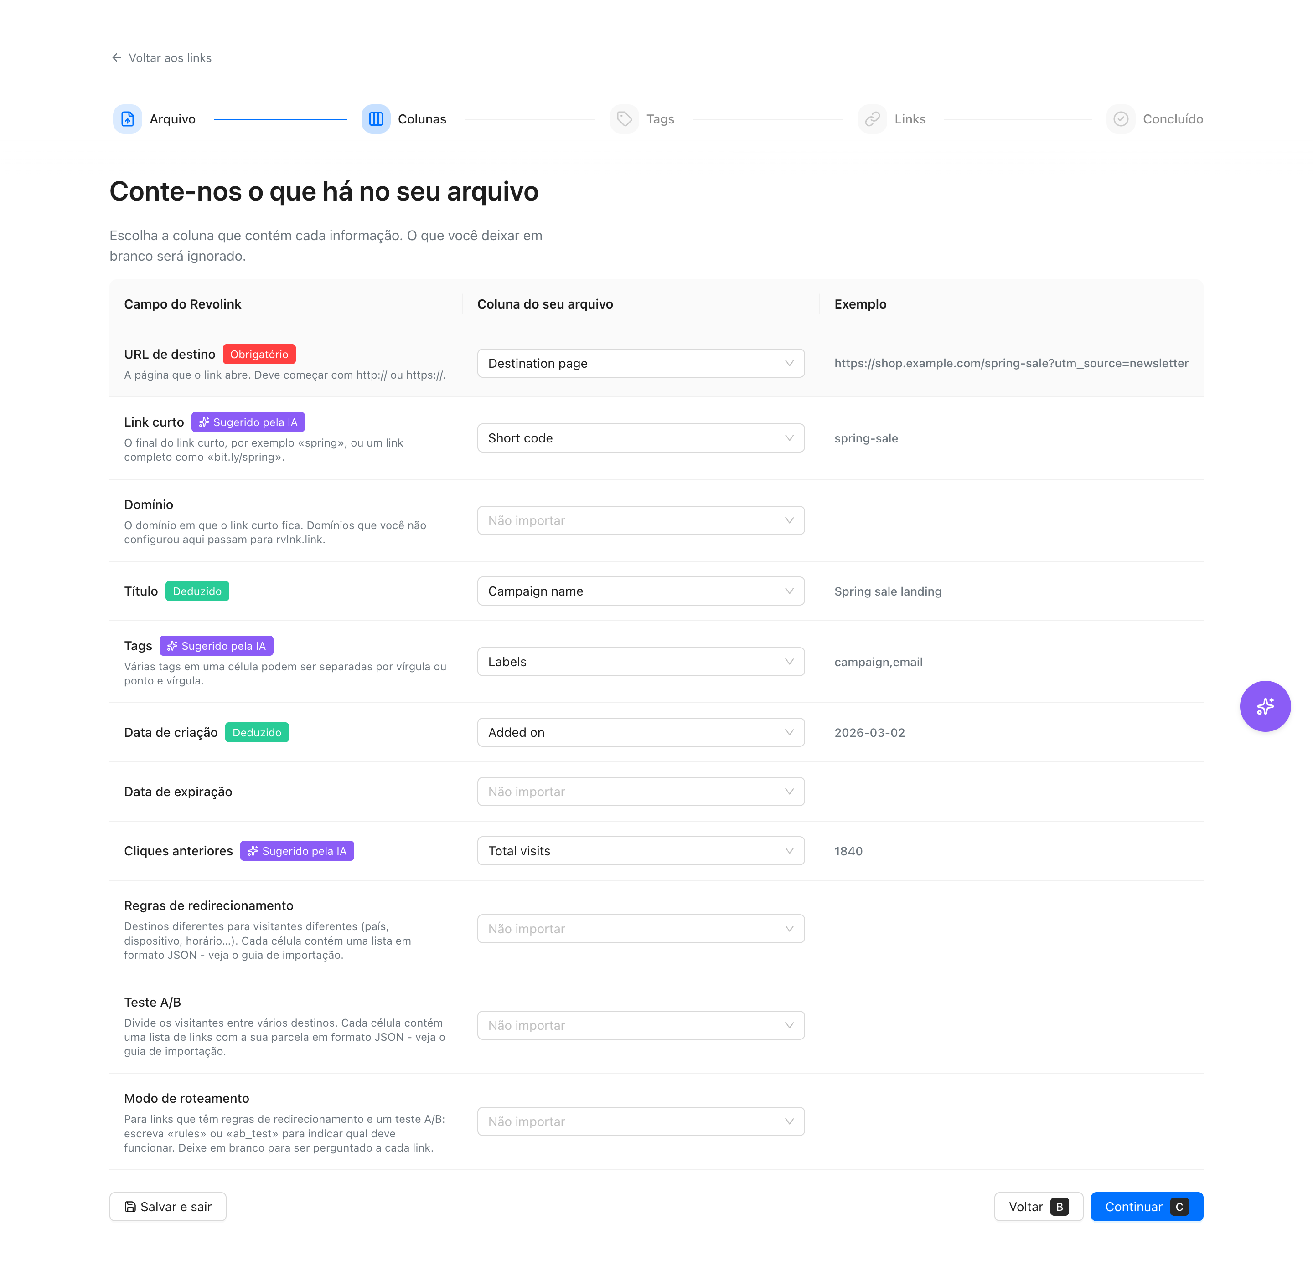
Task: Click the sparkle icon in Cliques anteriores' AI badge
Action: tap(253, 850)
